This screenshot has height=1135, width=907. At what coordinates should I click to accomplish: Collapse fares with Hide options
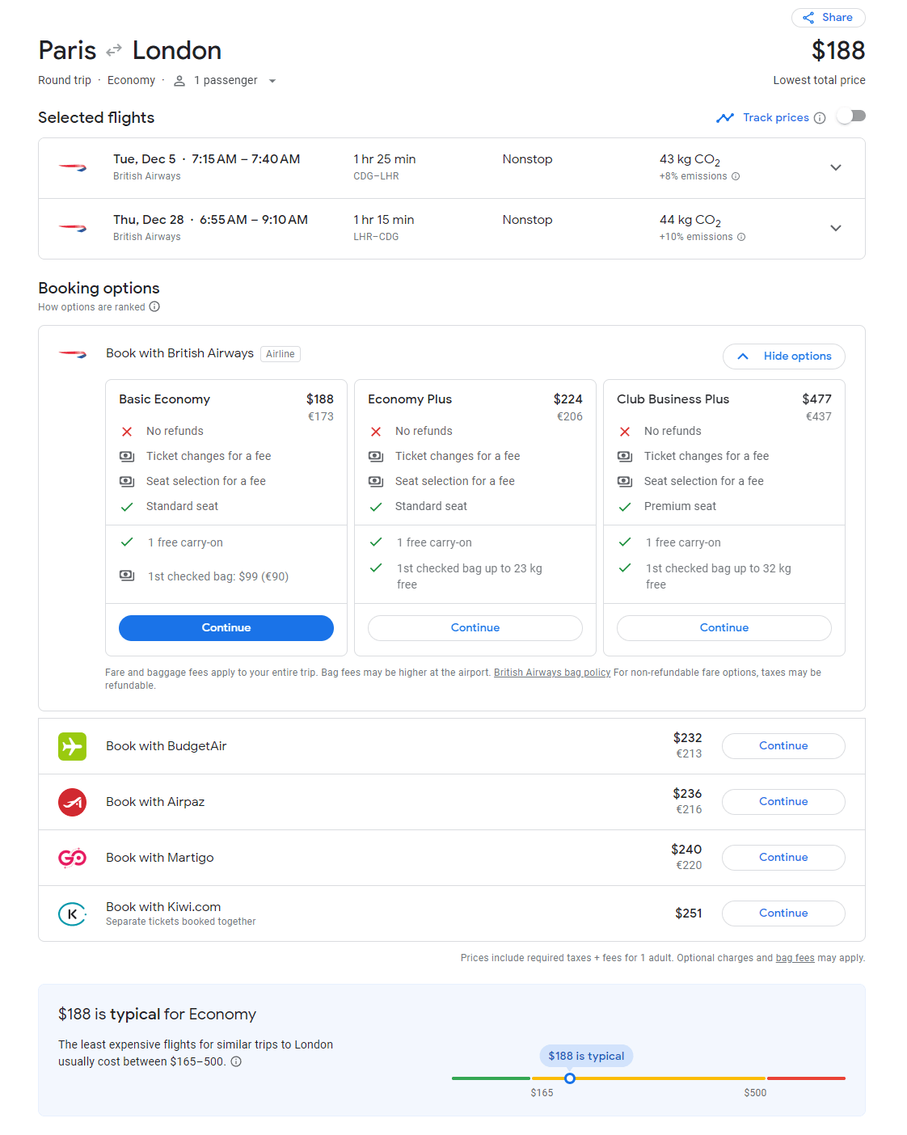(x=783, y=357)
